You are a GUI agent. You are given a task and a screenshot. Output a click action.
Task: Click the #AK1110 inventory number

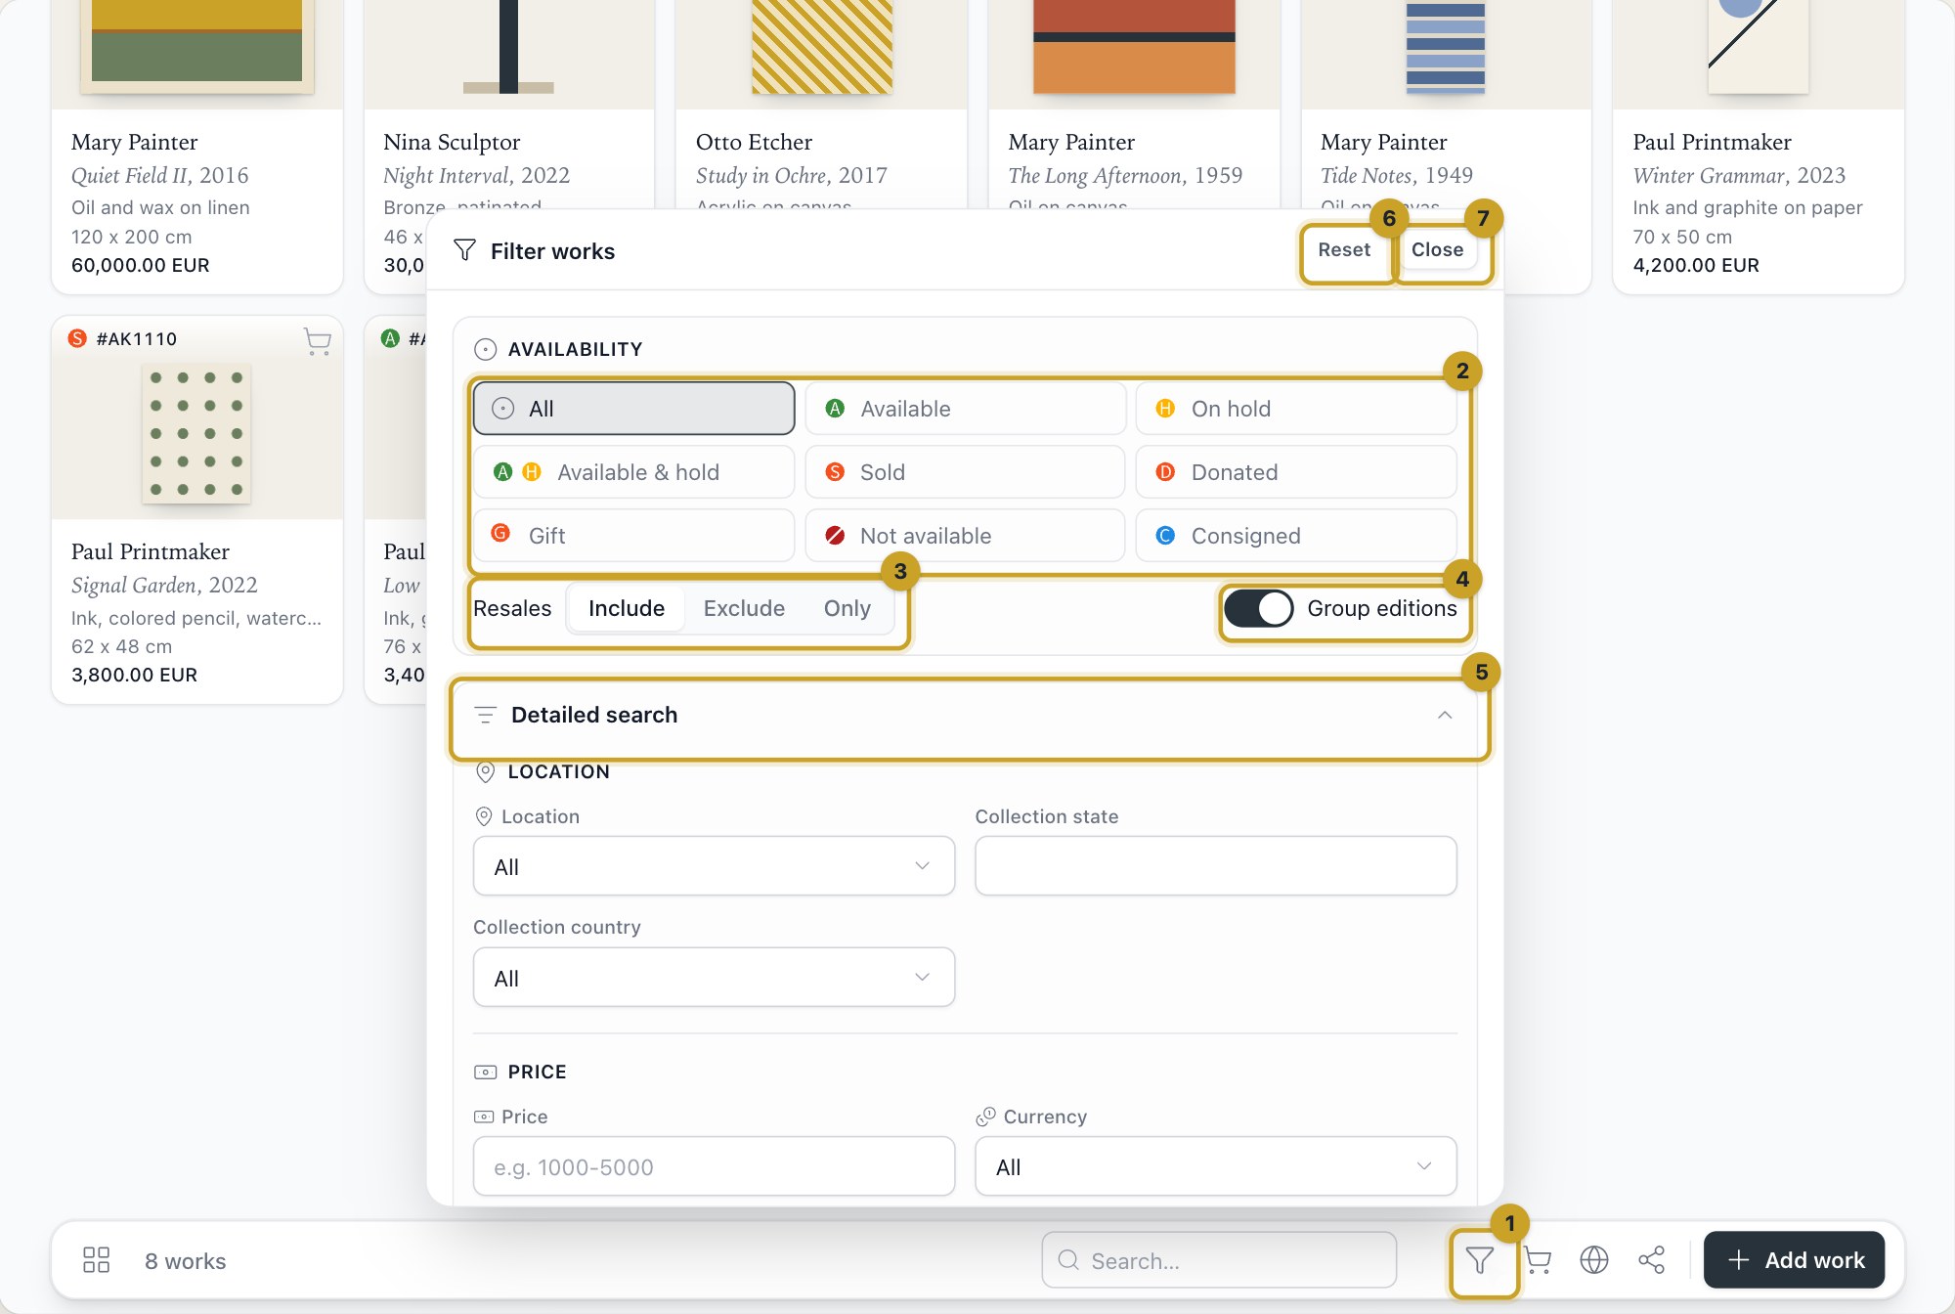tap(137, 339)
